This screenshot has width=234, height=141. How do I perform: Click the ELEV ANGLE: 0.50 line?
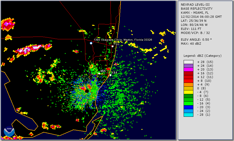196,40
